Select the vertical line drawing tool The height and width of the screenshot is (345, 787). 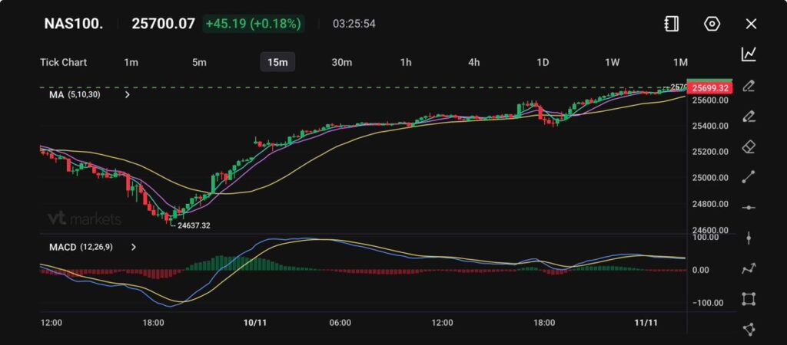tap(749, 238)
